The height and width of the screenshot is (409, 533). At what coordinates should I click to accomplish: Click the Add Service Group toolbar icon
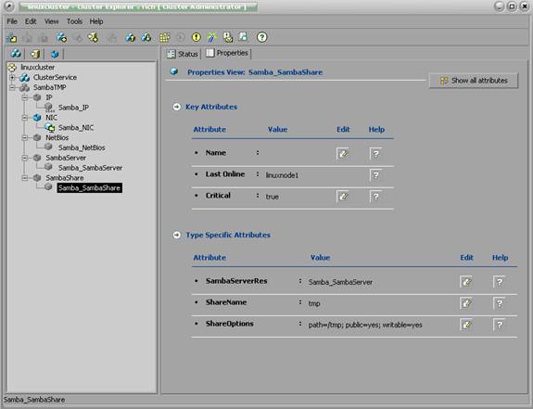[x=61, y=37]
